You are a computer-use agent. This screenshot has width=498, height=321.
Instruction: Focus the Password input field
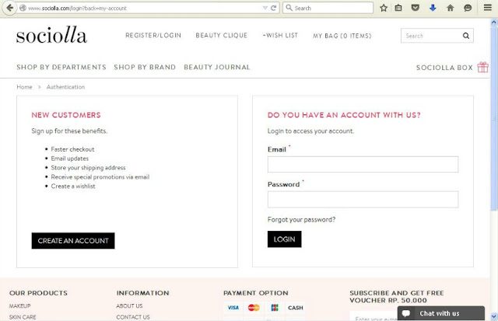[x=363, y=199]
